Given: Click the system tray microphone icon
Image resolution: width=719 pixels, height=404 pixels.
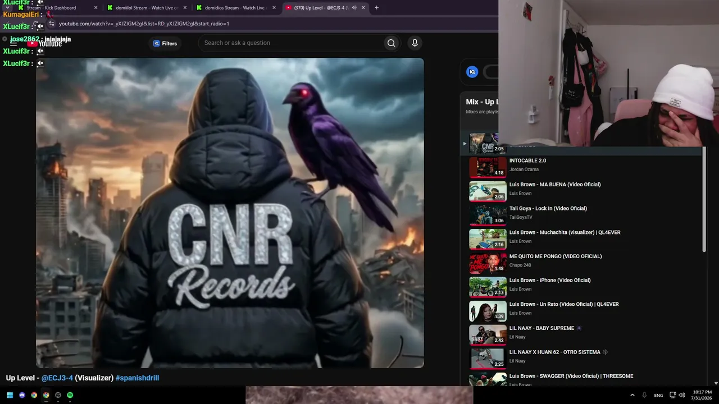Looking at the screenshot, I should click(644, 395).
